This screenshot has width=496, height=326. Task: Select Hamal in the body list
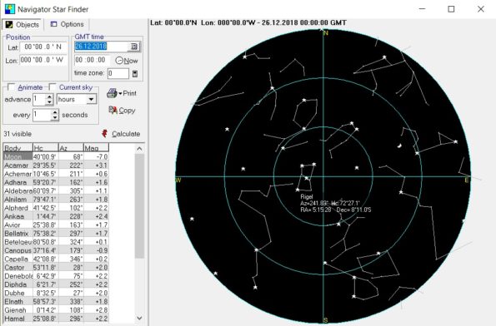(x=56, y=319)
